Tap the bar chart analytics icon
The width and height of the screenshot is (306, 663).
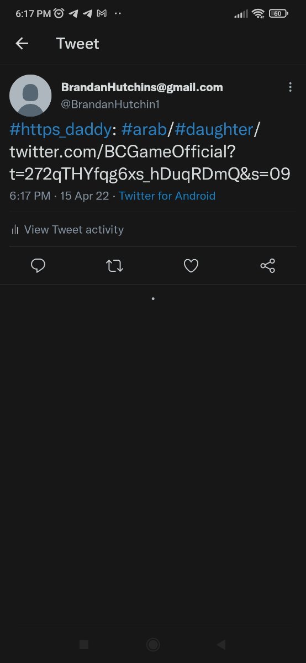tap(15, 230)
